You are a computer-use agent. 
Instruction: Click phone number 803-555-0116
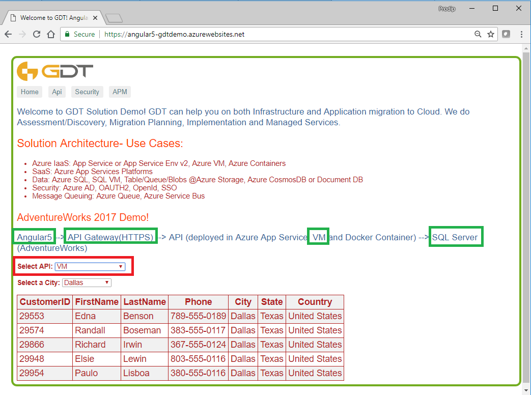tap(199, 359)
